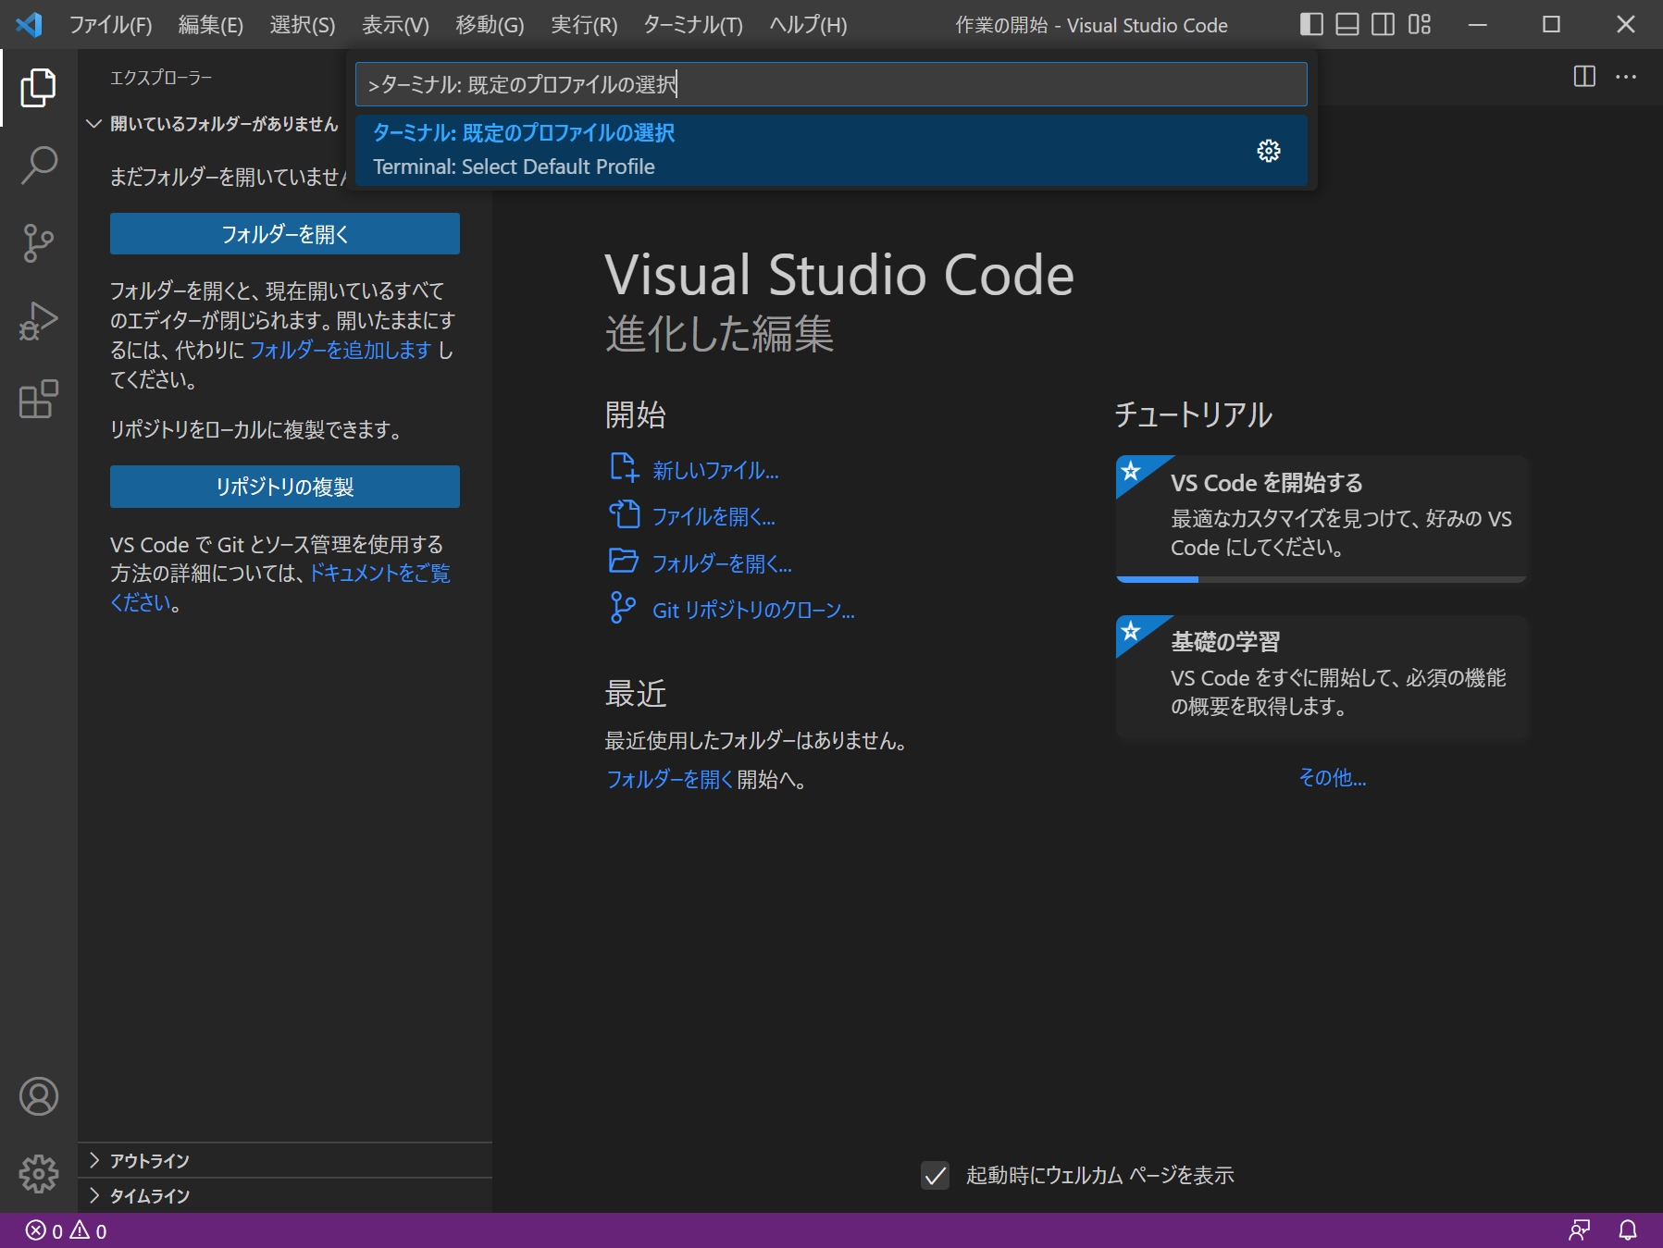The height and width of the screenshot is (1248, 1663).
Task: Open the ヘルプ(H) menu
Action: tap(808, 25)
